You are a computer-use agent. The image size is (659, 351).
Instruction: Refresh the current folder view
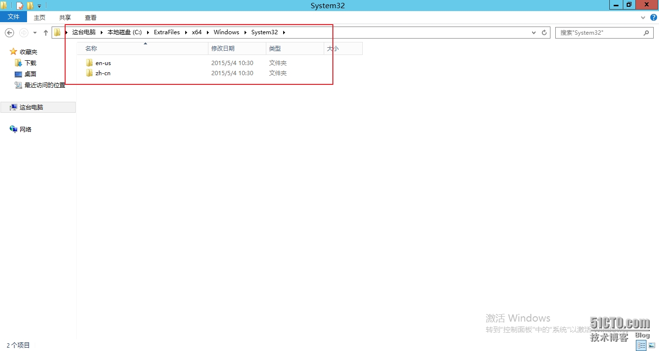point(544,33)
